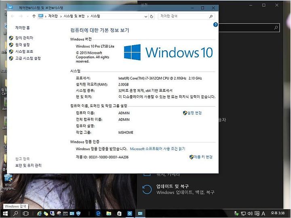Open Microsoft Edge on taskbar
The width and height of the screenshot is (291, 218).
98,214
